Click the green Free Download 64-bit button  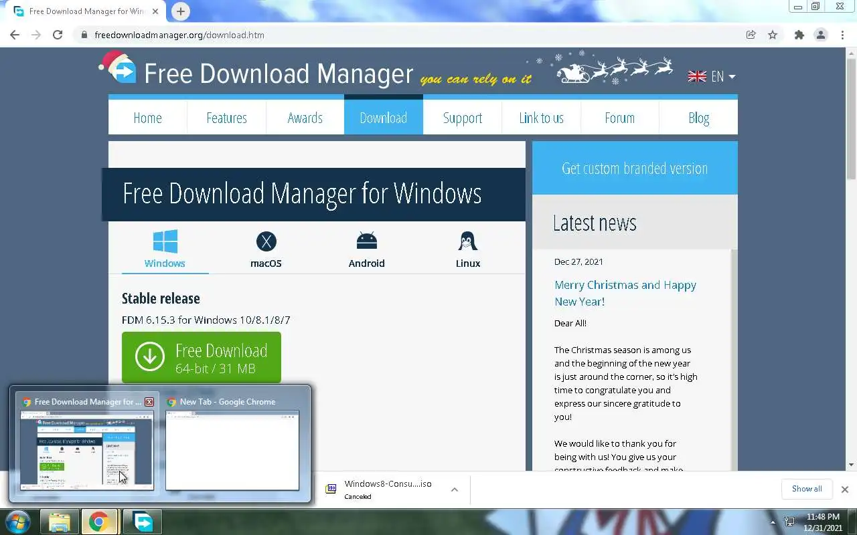coord(202,357)
